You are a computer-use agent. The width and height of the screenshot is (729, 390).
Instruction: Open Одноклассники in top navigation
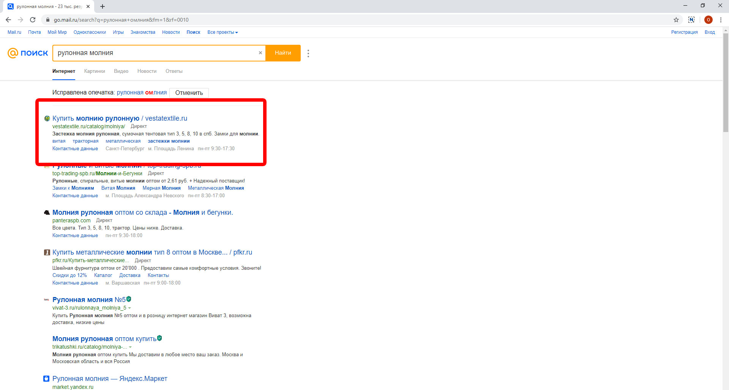pyautogui.click(x=90, y=32)
